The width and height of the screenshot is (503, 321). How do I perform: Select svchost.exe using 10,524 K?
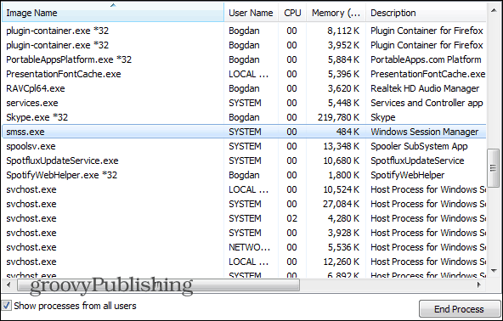coord(244,189)
